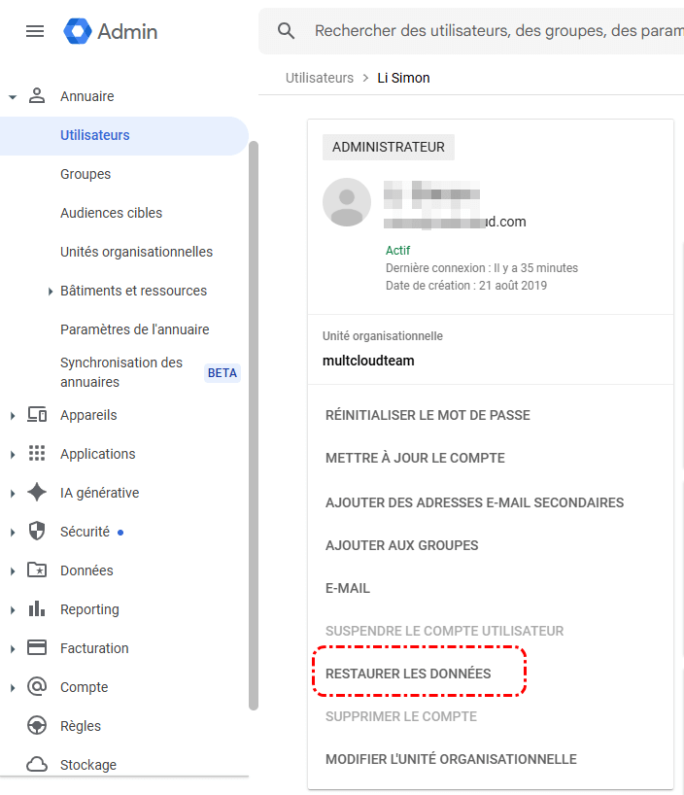Click the Appareils devices icon
This screenshot has height=795, width=684.
(37, 415)
